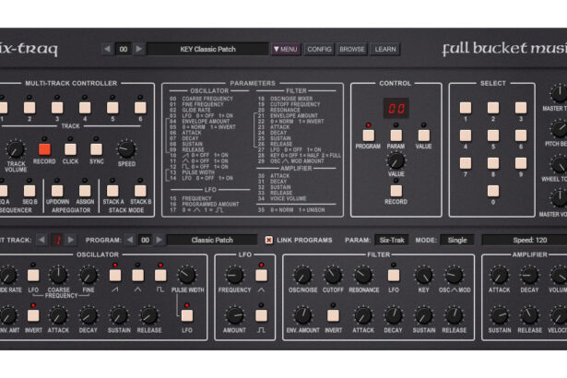Image resolution: width=567 pixels, height=378 pixels.
Task: Select next program in edit row
Action: pos(159,240)
